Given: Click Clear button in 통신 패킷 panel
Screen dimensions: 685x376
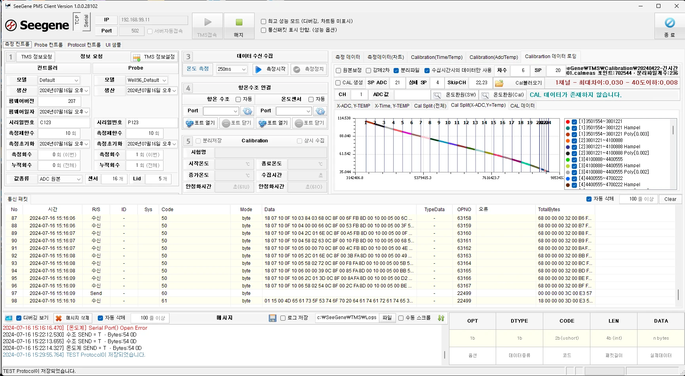Looking at the screenshot, I should click(670, 199).
